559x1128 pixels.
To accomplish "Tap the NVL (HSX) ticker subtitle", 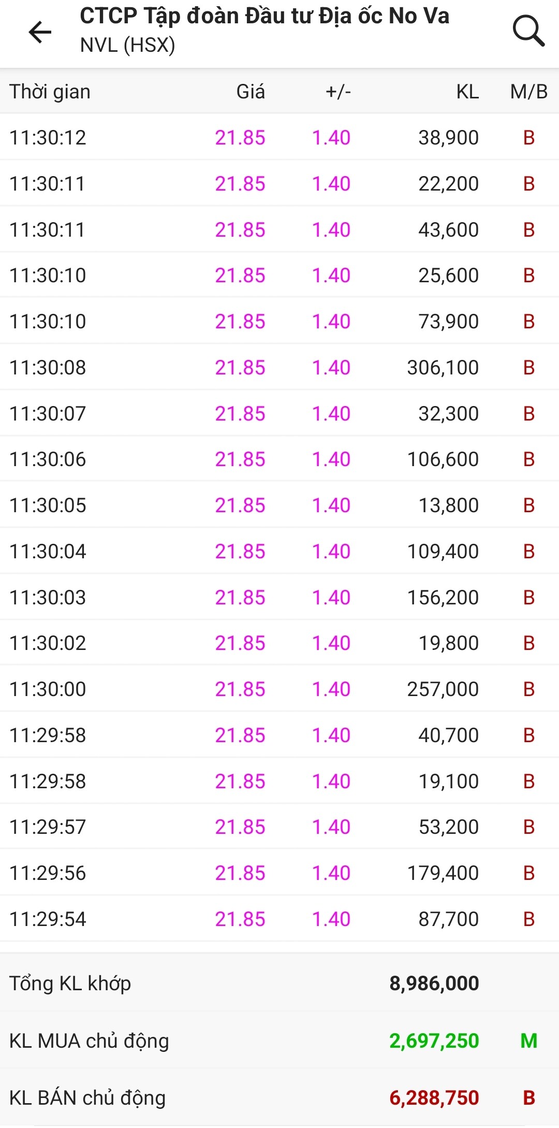I will coord(128,46).
